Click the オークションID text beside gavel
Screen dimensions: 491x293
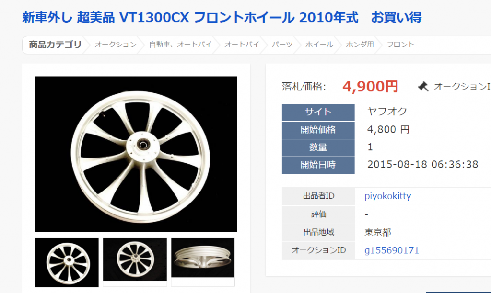[462, 86]
